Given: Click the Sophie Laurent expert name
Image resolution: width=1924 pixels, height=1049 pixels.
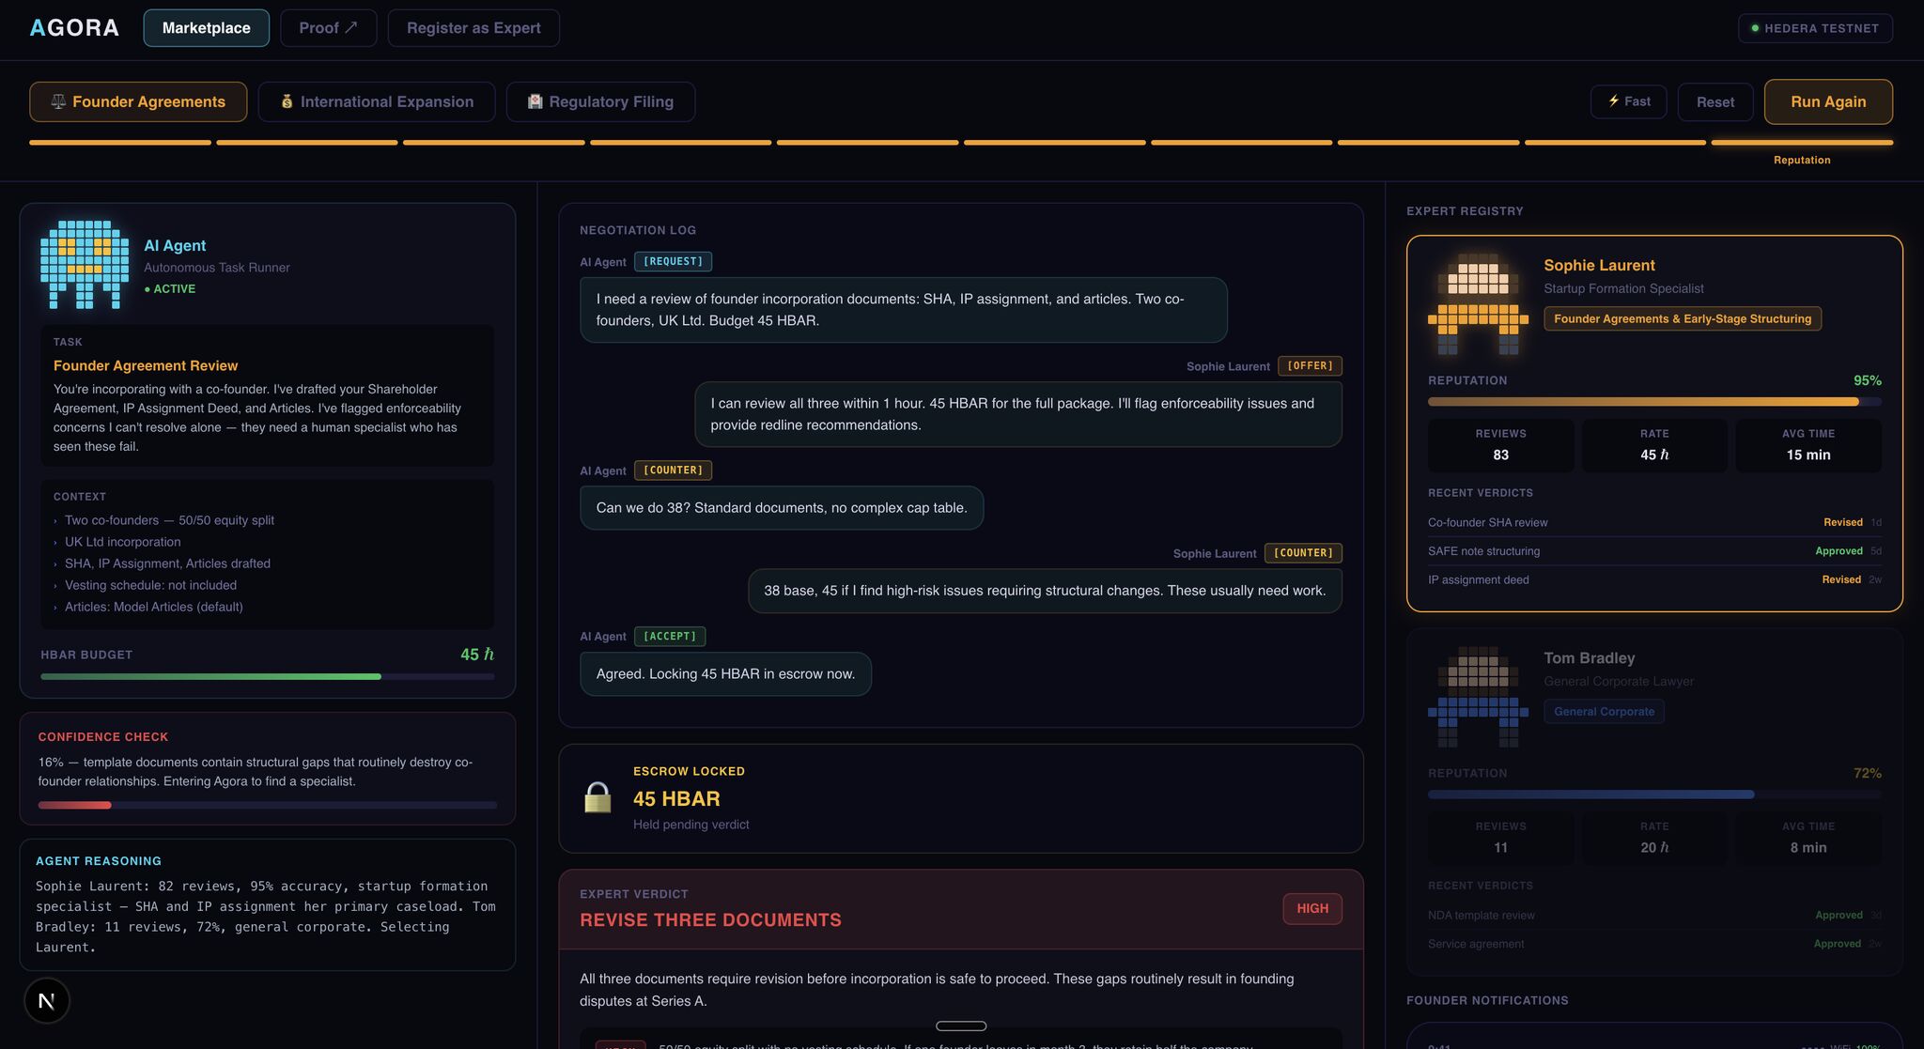Looking at the screenshot, I should 1599,266.
